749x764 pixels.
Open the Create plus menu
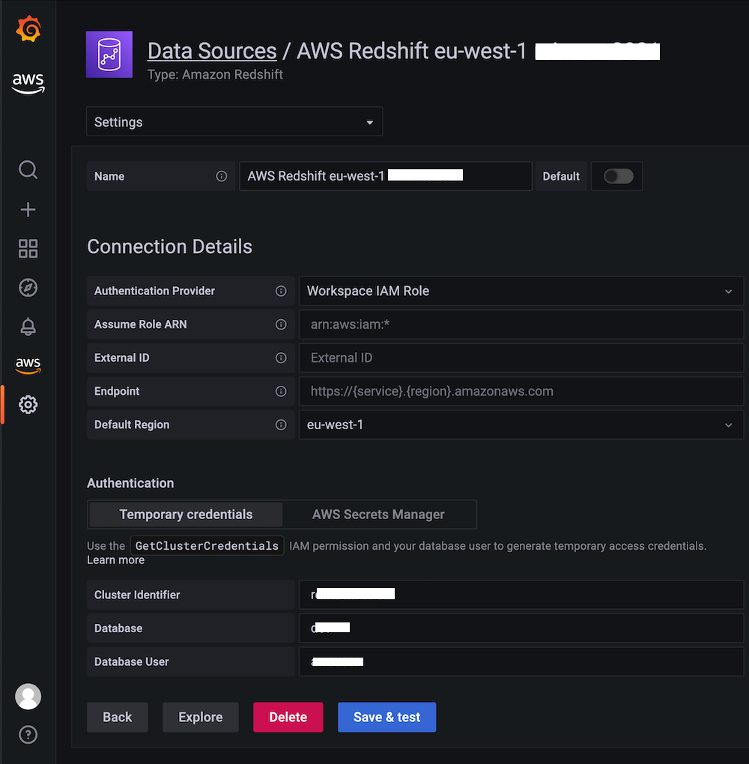pyautogui.click(x=28, y=210)
